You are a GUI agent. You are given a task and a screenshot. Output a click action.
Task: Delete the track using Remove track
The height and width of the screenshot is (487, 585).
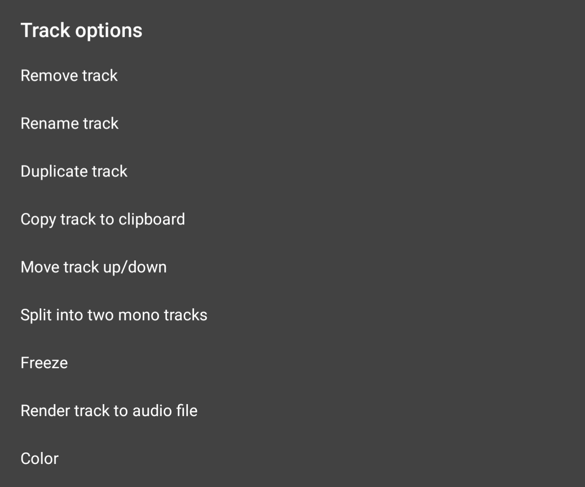click(69, 75)
